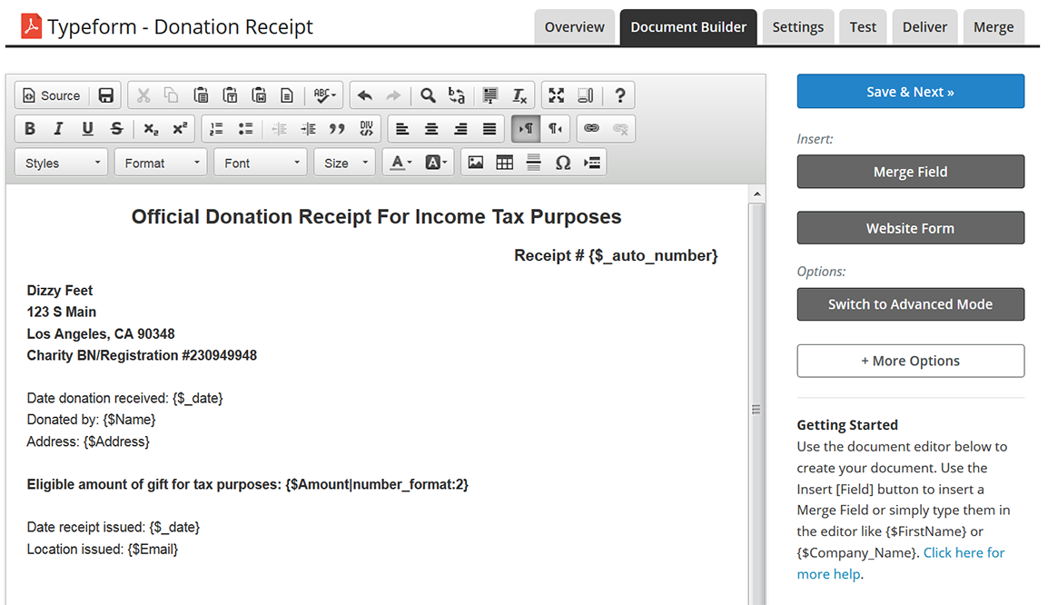The width and height of the screenshot is (1048, 605).
Task: Toggle Italic formatting
Action: click(x=59, y=129)
